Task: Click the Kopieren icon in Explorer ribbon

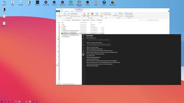Action: pos(65,14)
